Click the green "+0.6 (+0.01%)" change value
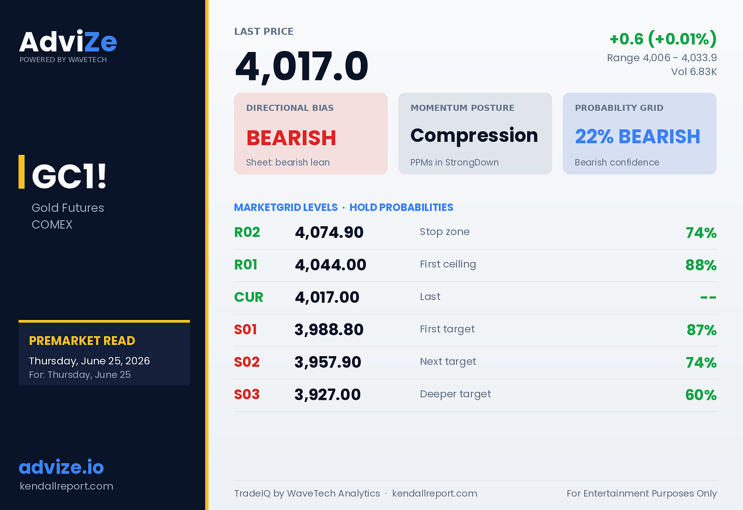 tap(663, 39)
